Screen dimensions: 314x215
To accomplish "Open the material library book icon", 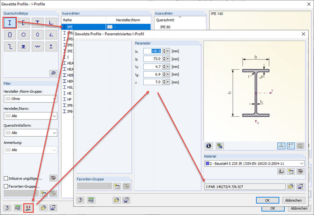I will (281, 171).
